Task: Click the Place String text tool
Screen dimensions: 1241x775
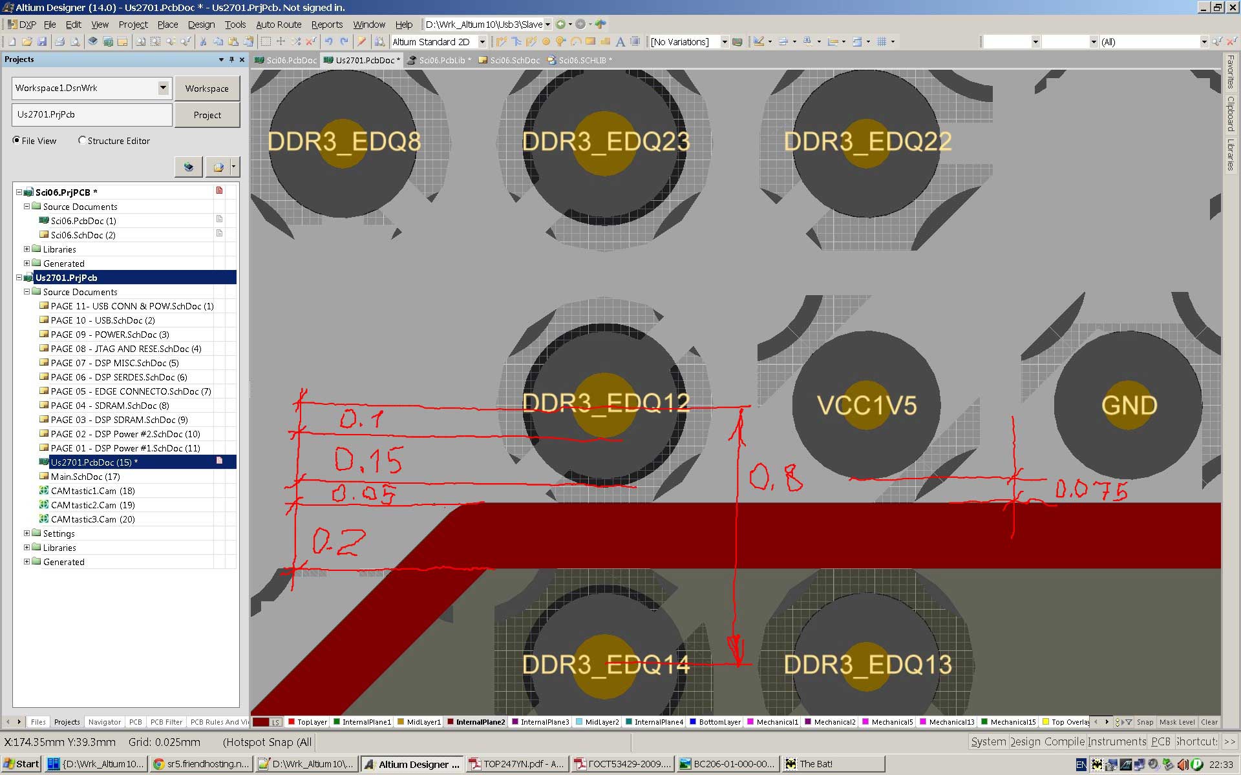Action: 620,42
